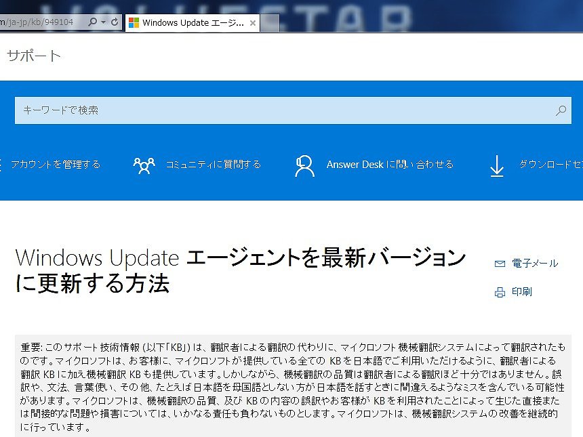Focus the キーワードで検索 search box
The width and height of the screenshot is (583, 437).
293,110
